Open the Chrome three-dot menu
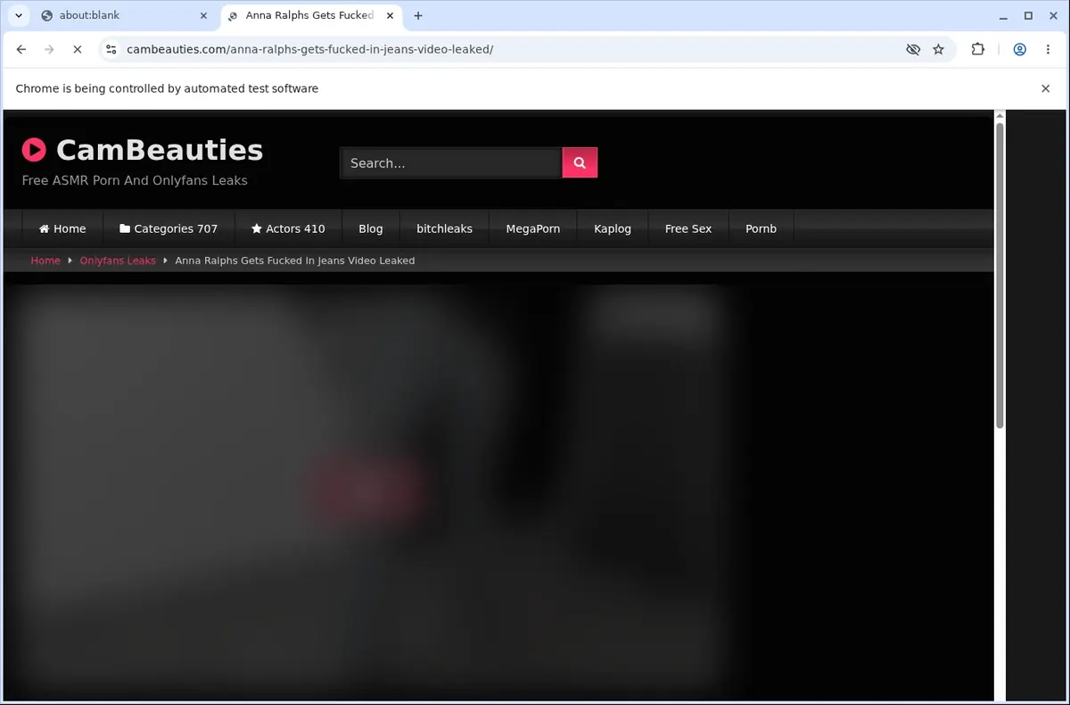Screen dimensions: 1070x705 point(1048,49)
